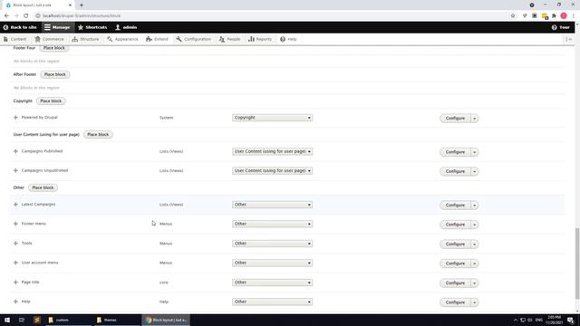Configure the Tools block

455,244
